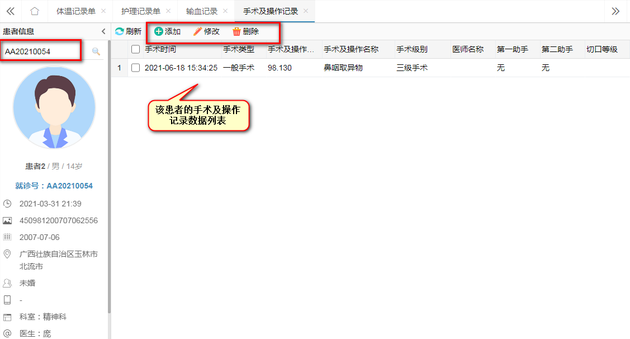Close the 体温记录单 tab
630x339 pixels.
click(x=105, y=11)
